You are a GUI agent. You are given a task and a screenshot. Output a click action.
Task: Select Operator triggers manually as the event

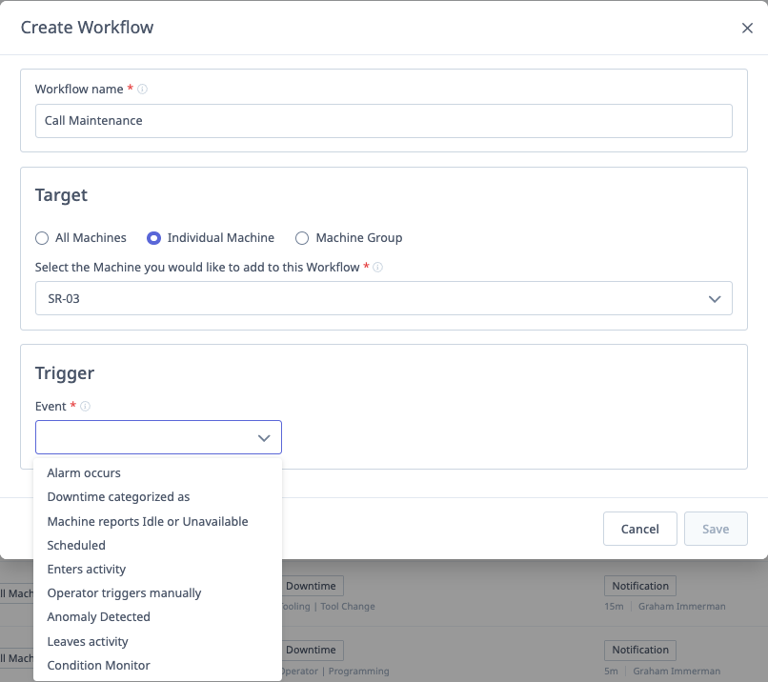pos(124,592)
